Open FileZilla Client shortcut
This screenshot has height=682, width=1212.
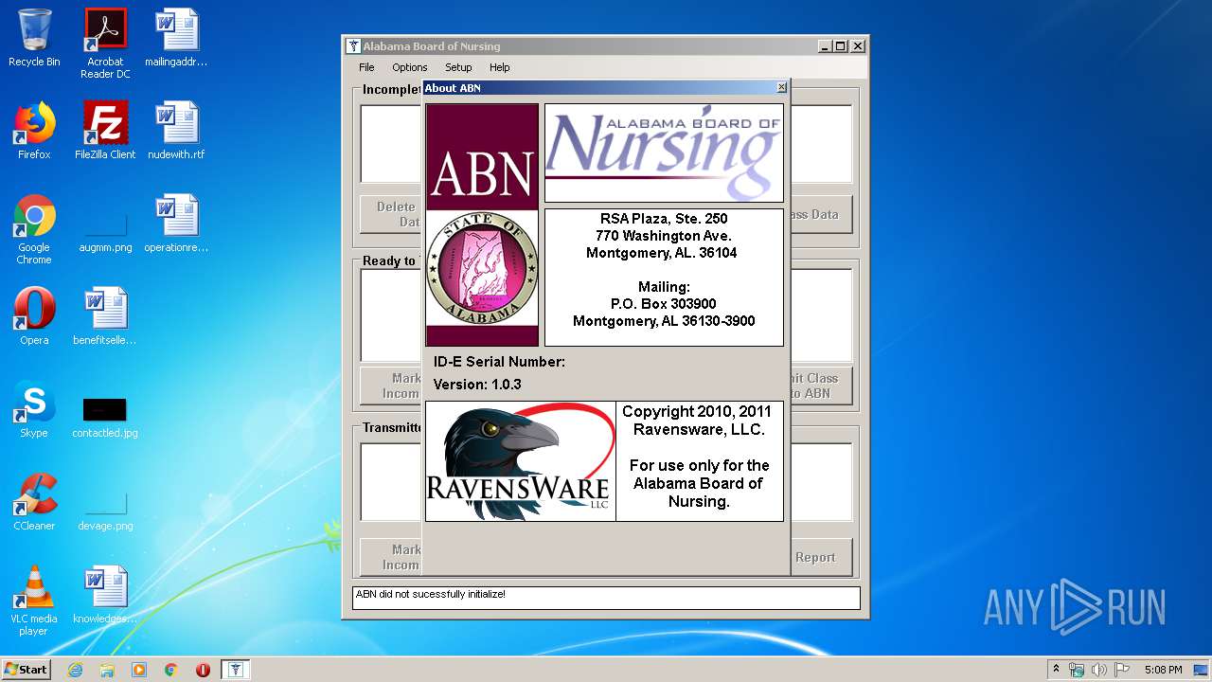click(105, 131)
